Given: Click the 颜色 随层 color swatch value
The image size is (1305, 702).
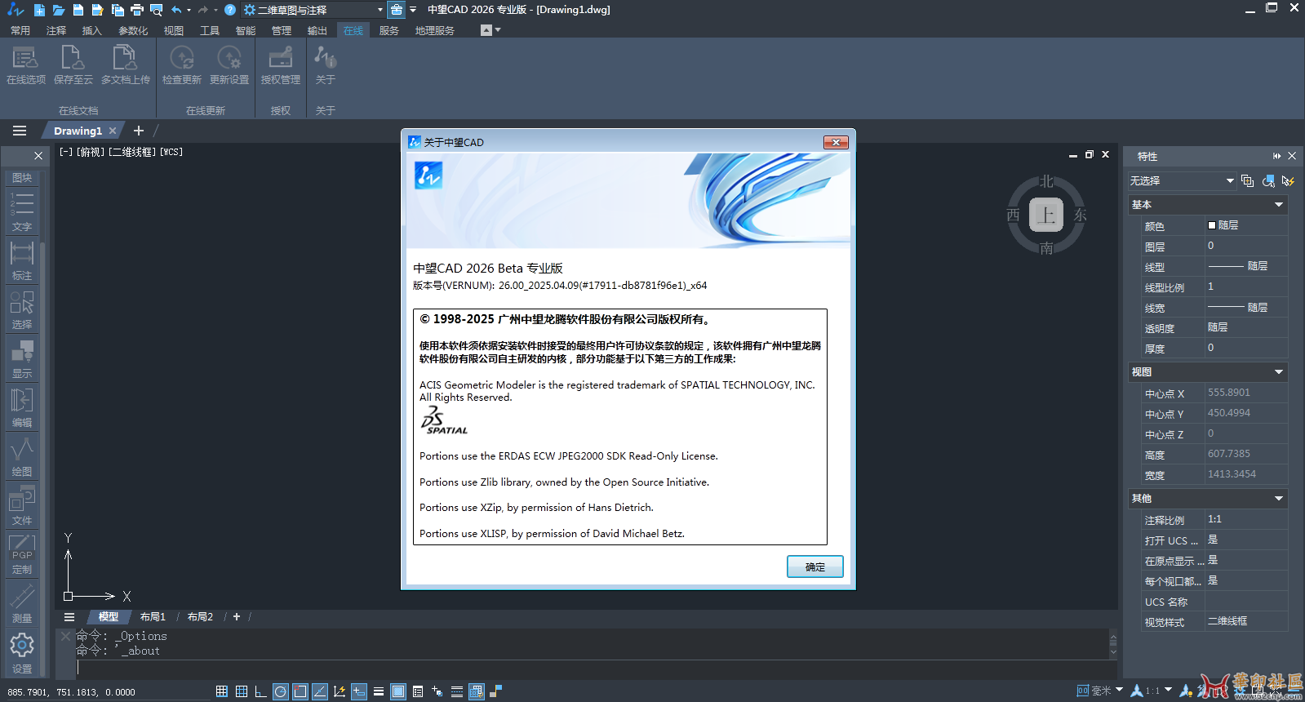Looking at the screenshot, I should [x=1246, y=225].
